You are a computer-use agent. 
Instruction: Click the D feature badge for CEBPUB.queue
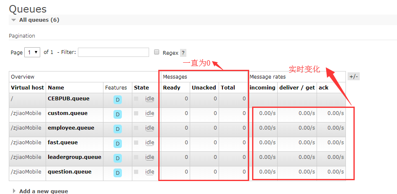coord(118,100)
